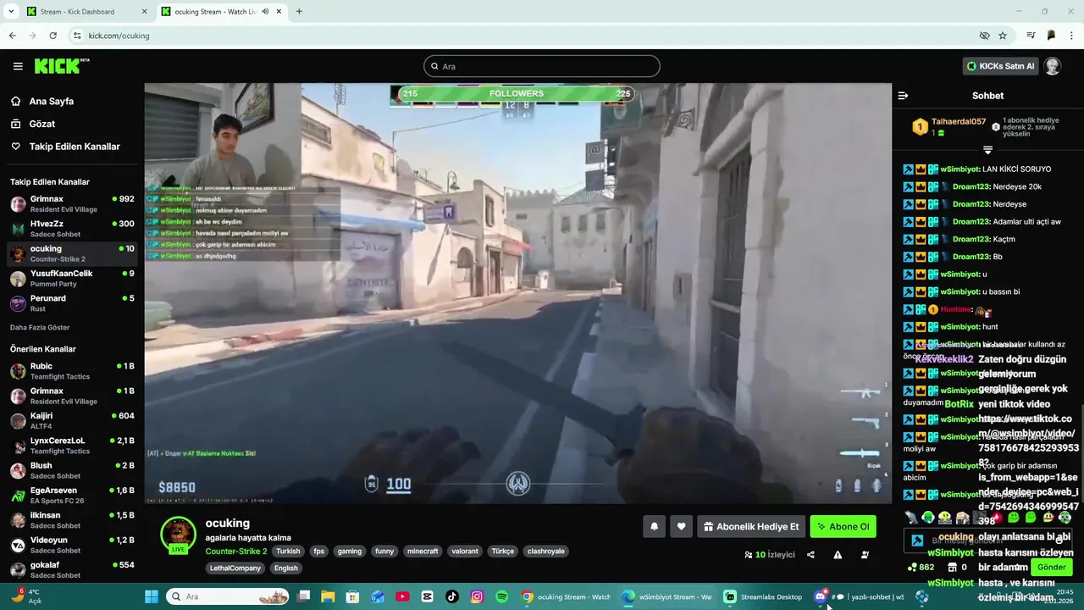Screen dimensions: 1084x610
Task: Open Streamlabs Desktop from taskbar
Action: (x=763, y=596)
